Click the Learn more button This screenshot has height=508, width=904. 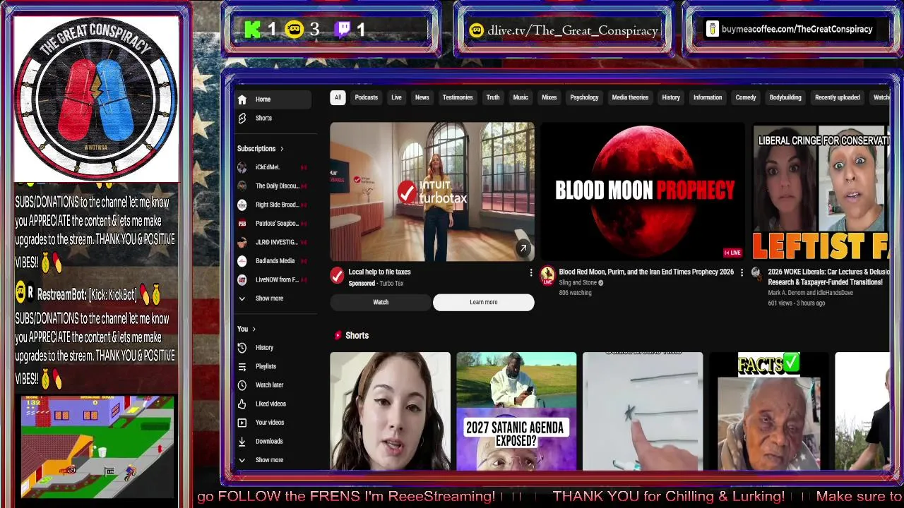coord(484,302)
